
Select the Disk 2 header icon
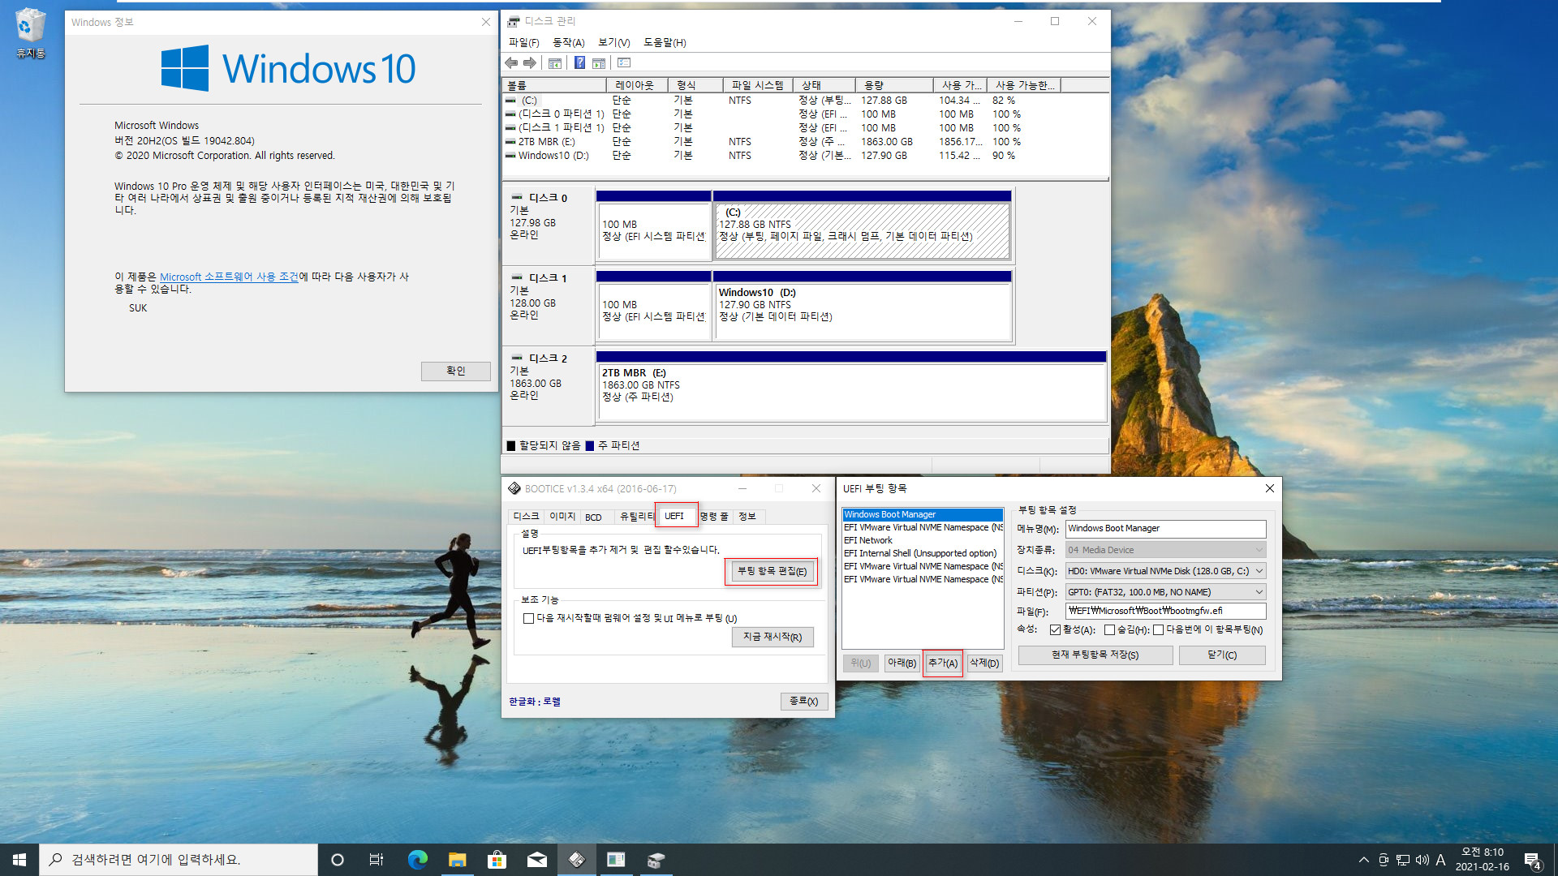517,358
